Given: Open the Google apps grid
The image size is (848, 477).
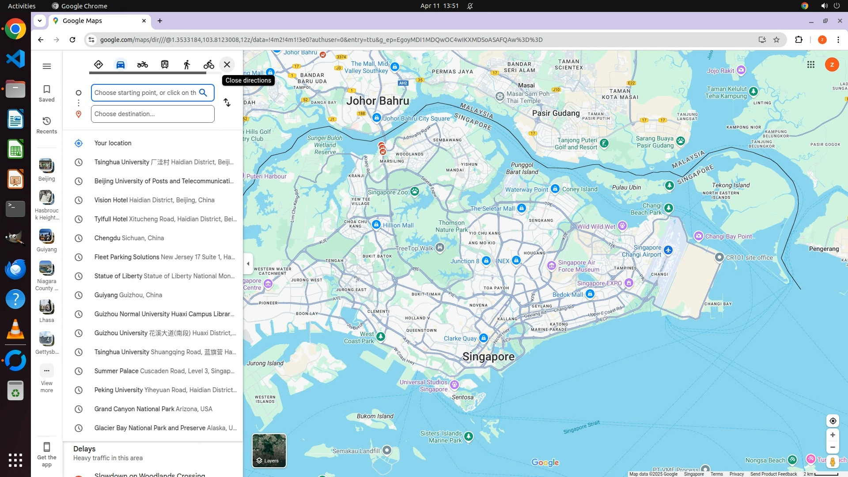Looking at the screenshot, I should (811, 64).
